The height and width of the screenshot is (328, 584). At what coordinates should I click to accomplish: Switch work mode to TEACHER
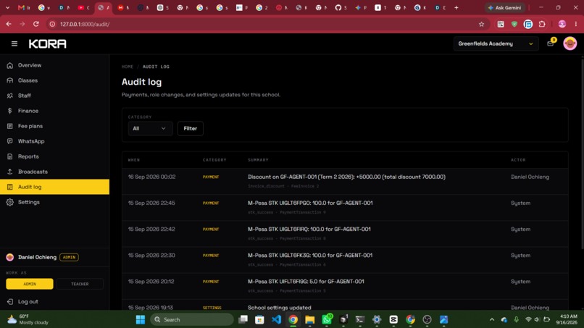pos(80,284)
